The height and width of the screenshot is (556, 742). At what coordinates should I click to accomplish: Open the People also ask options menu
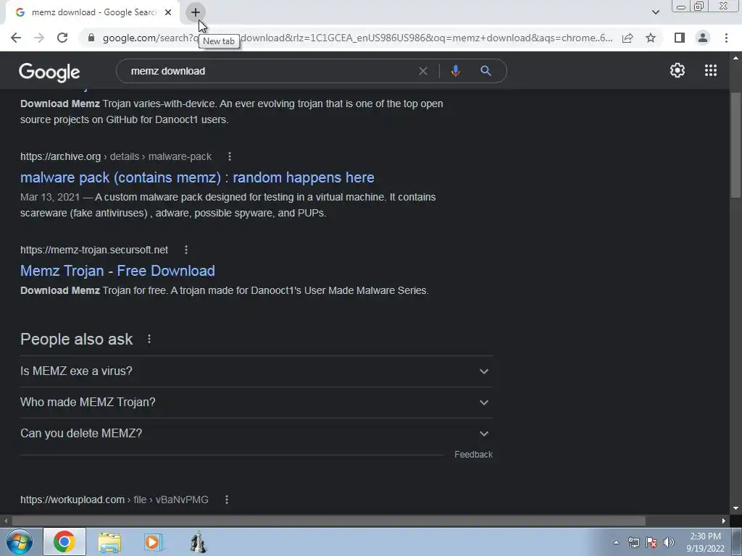coord(149,339)
